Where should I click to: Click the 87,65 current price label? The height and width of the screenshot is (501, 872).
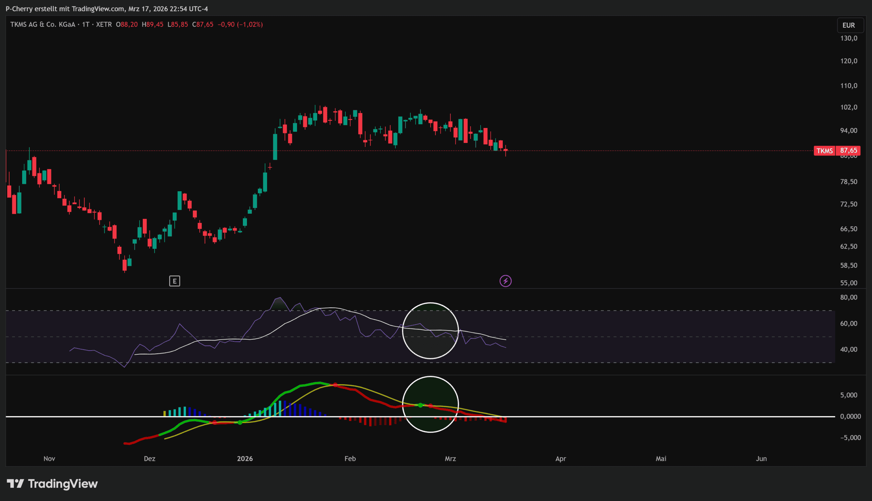[x=848, y=150]
